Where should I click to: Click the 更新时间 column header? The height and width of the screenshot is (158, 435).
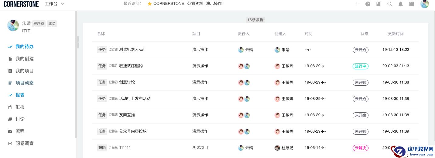(396, 34)
